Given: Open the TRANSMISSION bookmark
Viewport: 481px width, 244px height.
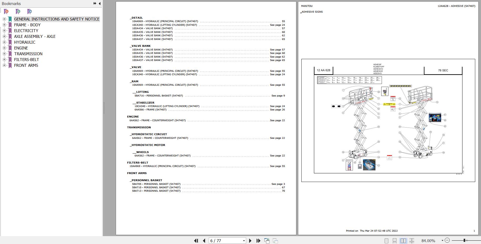Looking at the screenshot, I should [28, 54].
